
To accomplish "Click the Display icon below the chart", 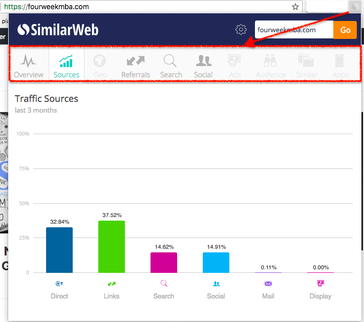I will click(320, 283).
